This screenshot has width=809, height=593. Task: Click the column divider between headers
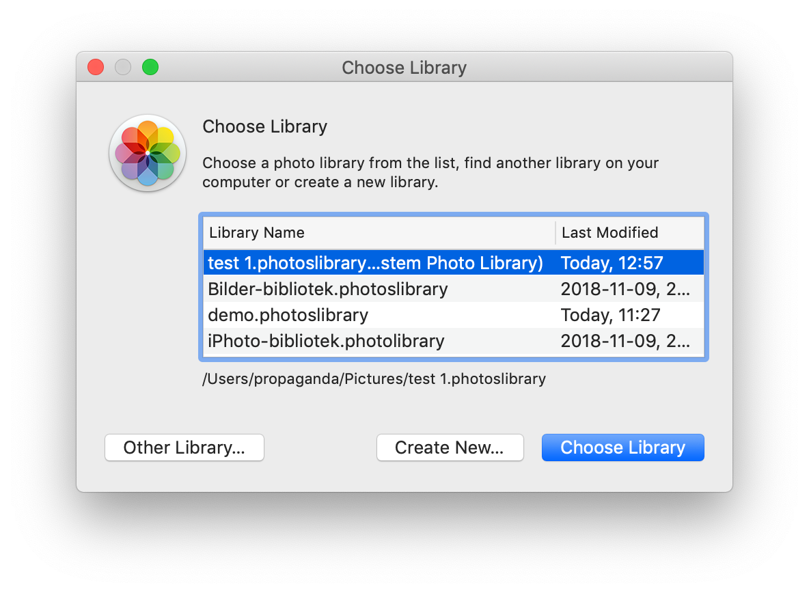tap(556, 232)
